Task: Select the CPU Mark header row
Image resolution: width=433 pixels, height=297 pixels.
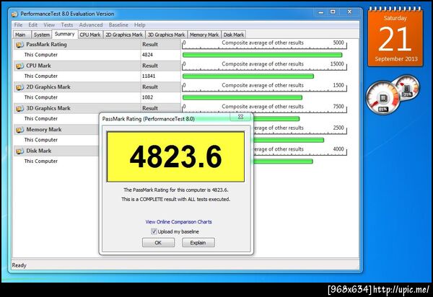Action: (97, 66)
